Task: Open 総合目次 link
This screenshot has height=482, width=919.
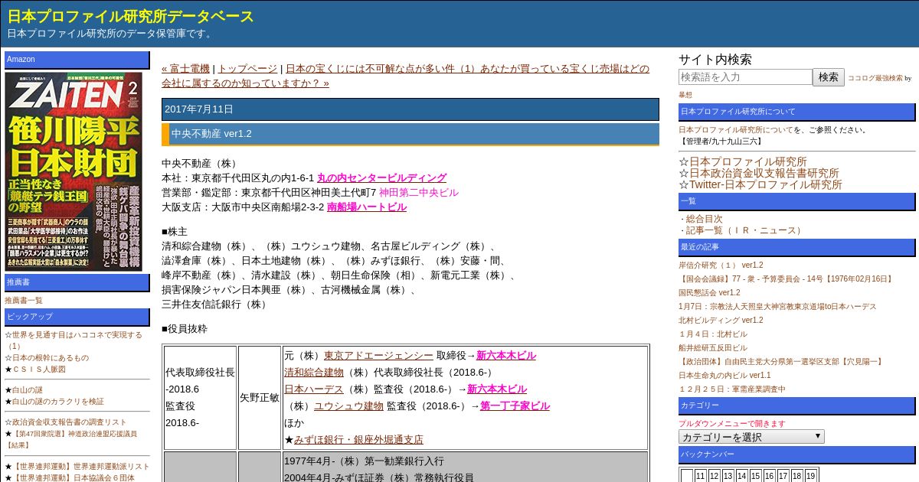Action: coord(704,219)
